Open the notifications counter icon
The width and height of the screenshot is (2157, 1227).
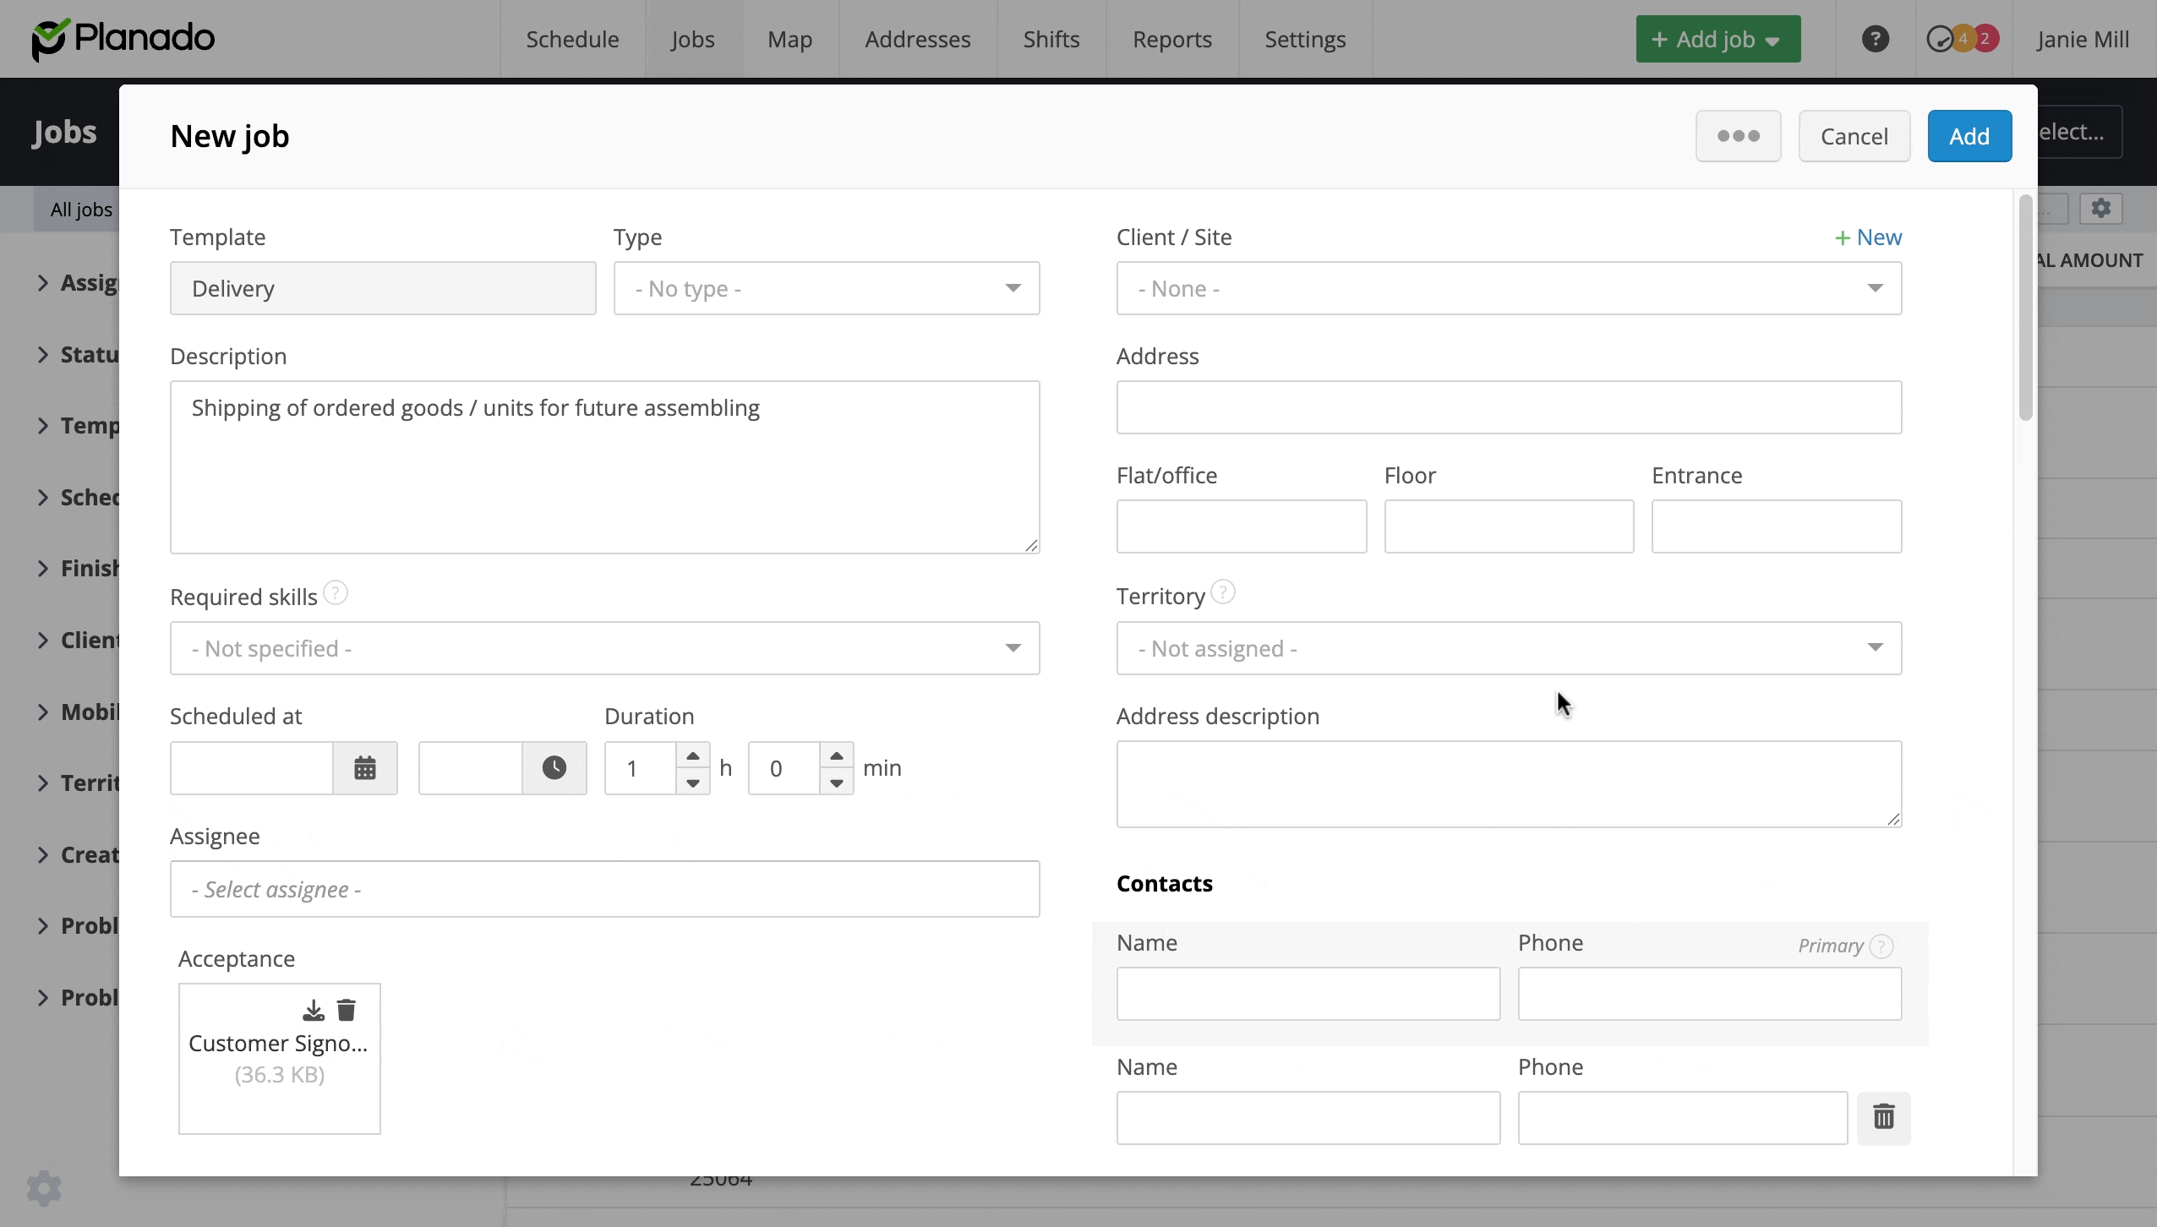(x=1961, y=39)
